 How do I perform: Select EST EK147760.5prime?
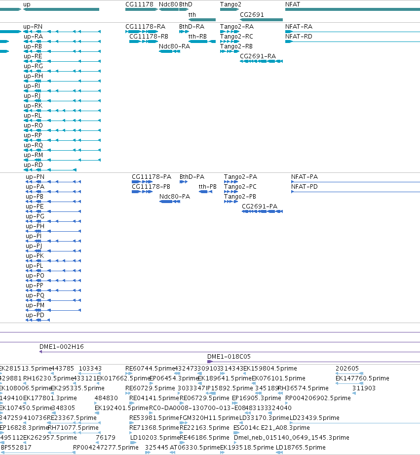[349, 384]
